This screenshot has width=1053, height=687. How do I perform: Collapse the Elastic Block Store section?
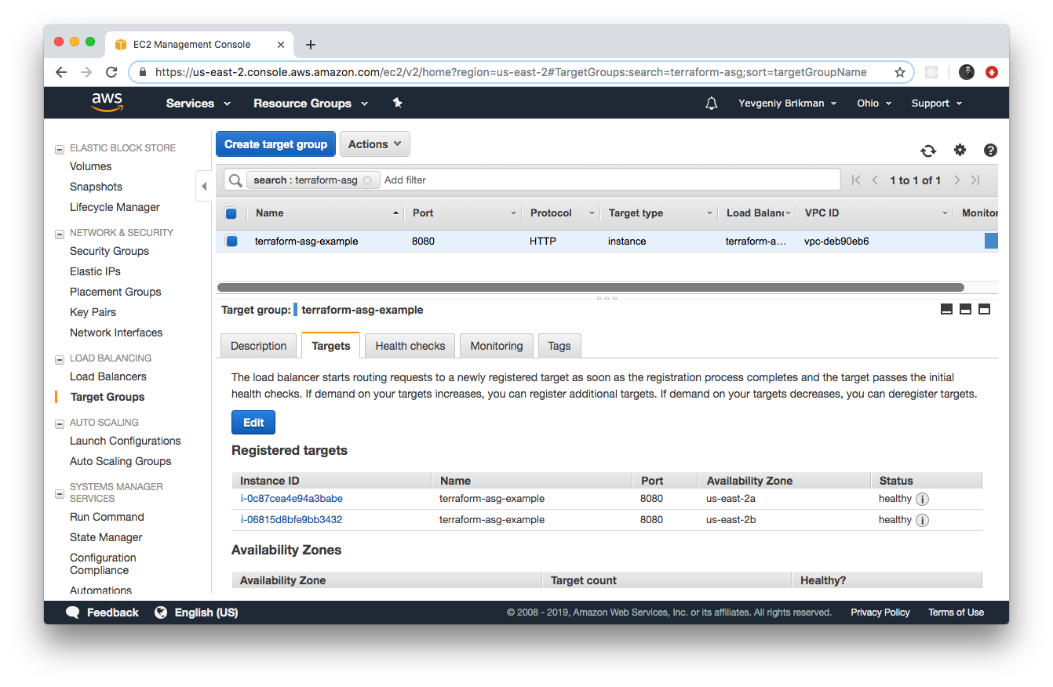[x=59, y=148]
